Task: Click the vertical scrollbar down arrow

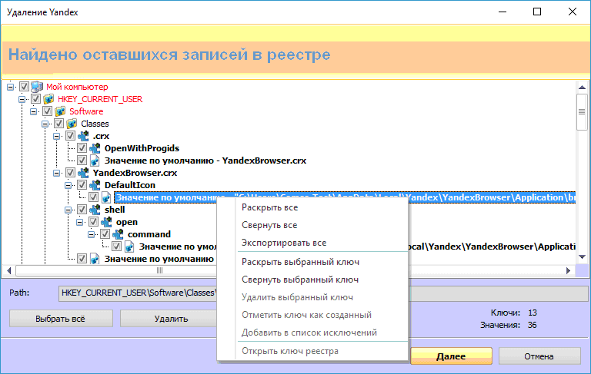Action: [x=582, y=257]
